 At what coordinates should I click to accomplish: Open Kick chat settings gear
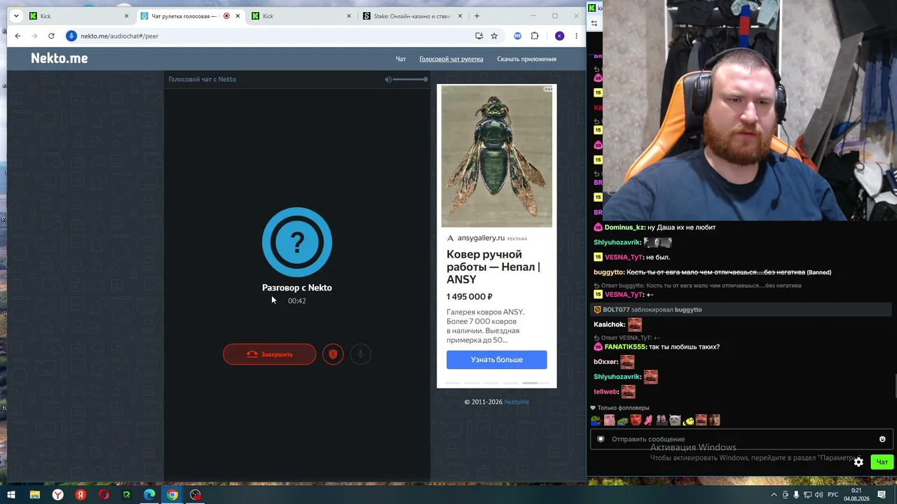(858, 462)
